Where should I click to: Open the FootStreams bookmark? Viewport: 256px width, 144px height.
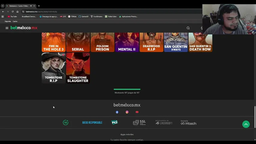click(x=97, y=16)
